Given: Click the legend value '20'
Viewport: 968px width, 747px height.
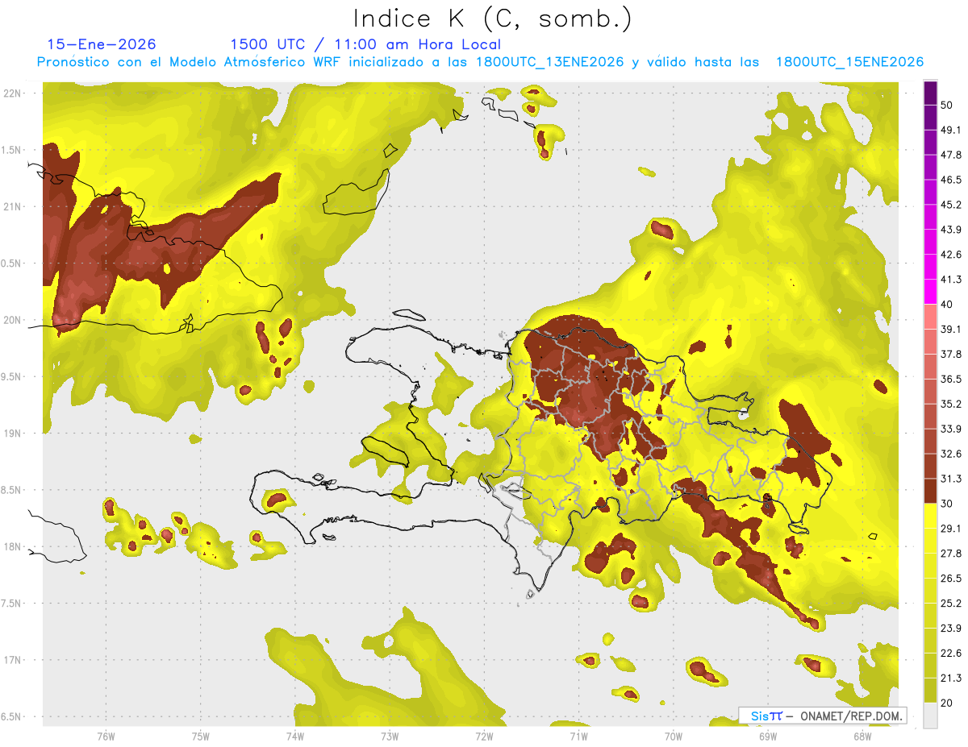Looking at the screenshot, I should coord(947,703).
